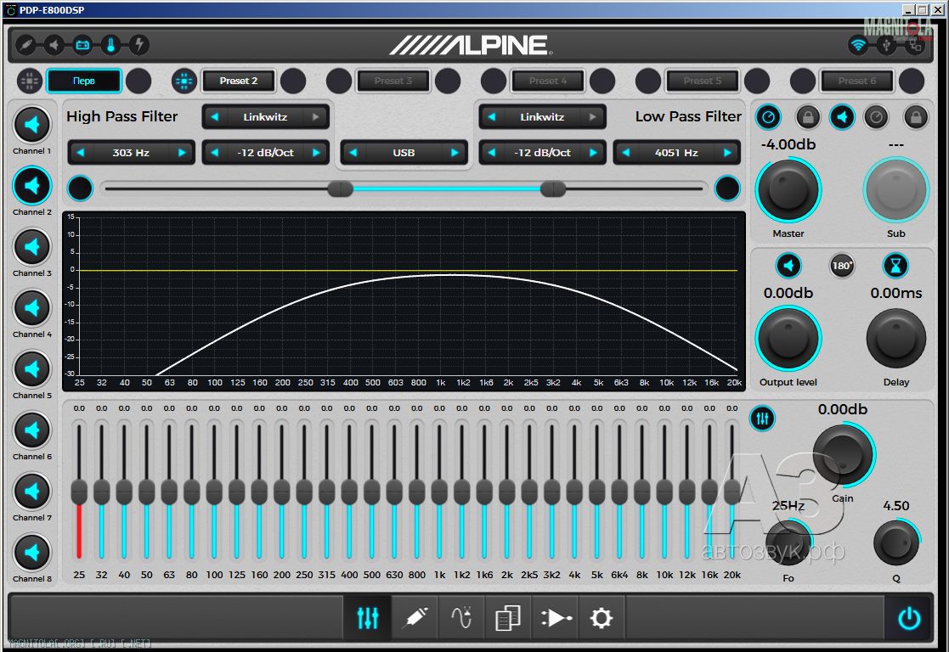This screenshot has width=949, height=652.
Task: Toggle the low pass filter bypass circle
Action: (x=727, y=188)
